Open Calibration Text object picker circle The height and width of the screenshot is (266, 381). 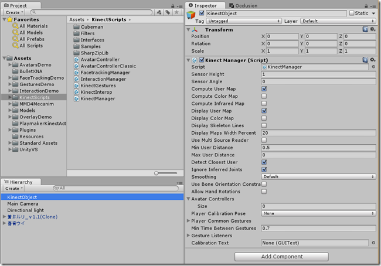pos(373,243)
